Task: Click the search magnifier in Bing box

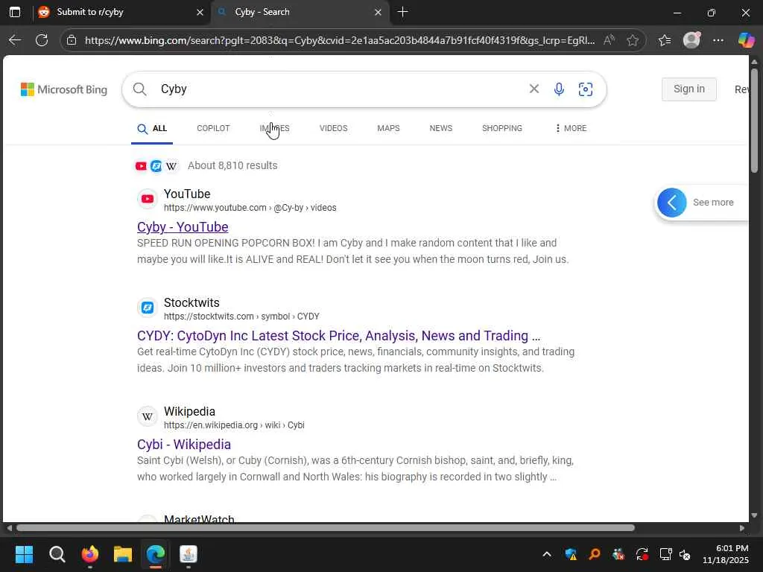Action: coord(139,89)
